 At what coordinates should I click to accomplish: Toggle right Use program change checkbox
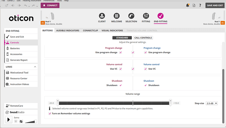coord(145,52)
